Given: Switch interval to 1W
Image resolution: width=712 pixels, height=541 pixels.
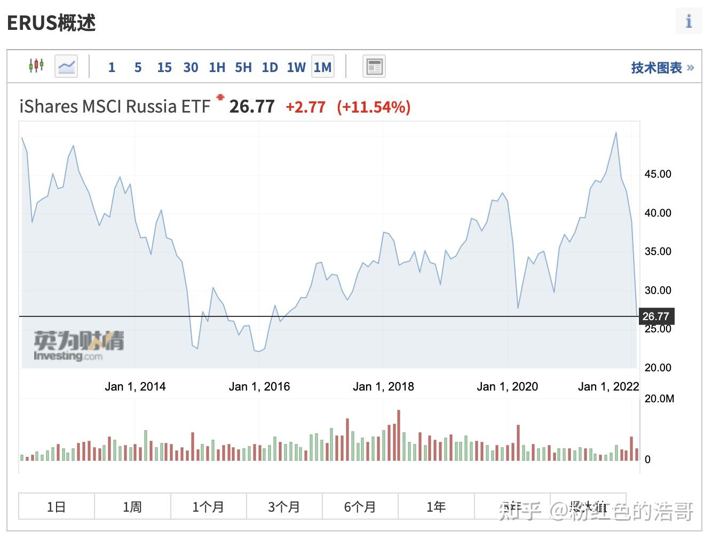Looking at the screenshot, I should coord(296,67).
